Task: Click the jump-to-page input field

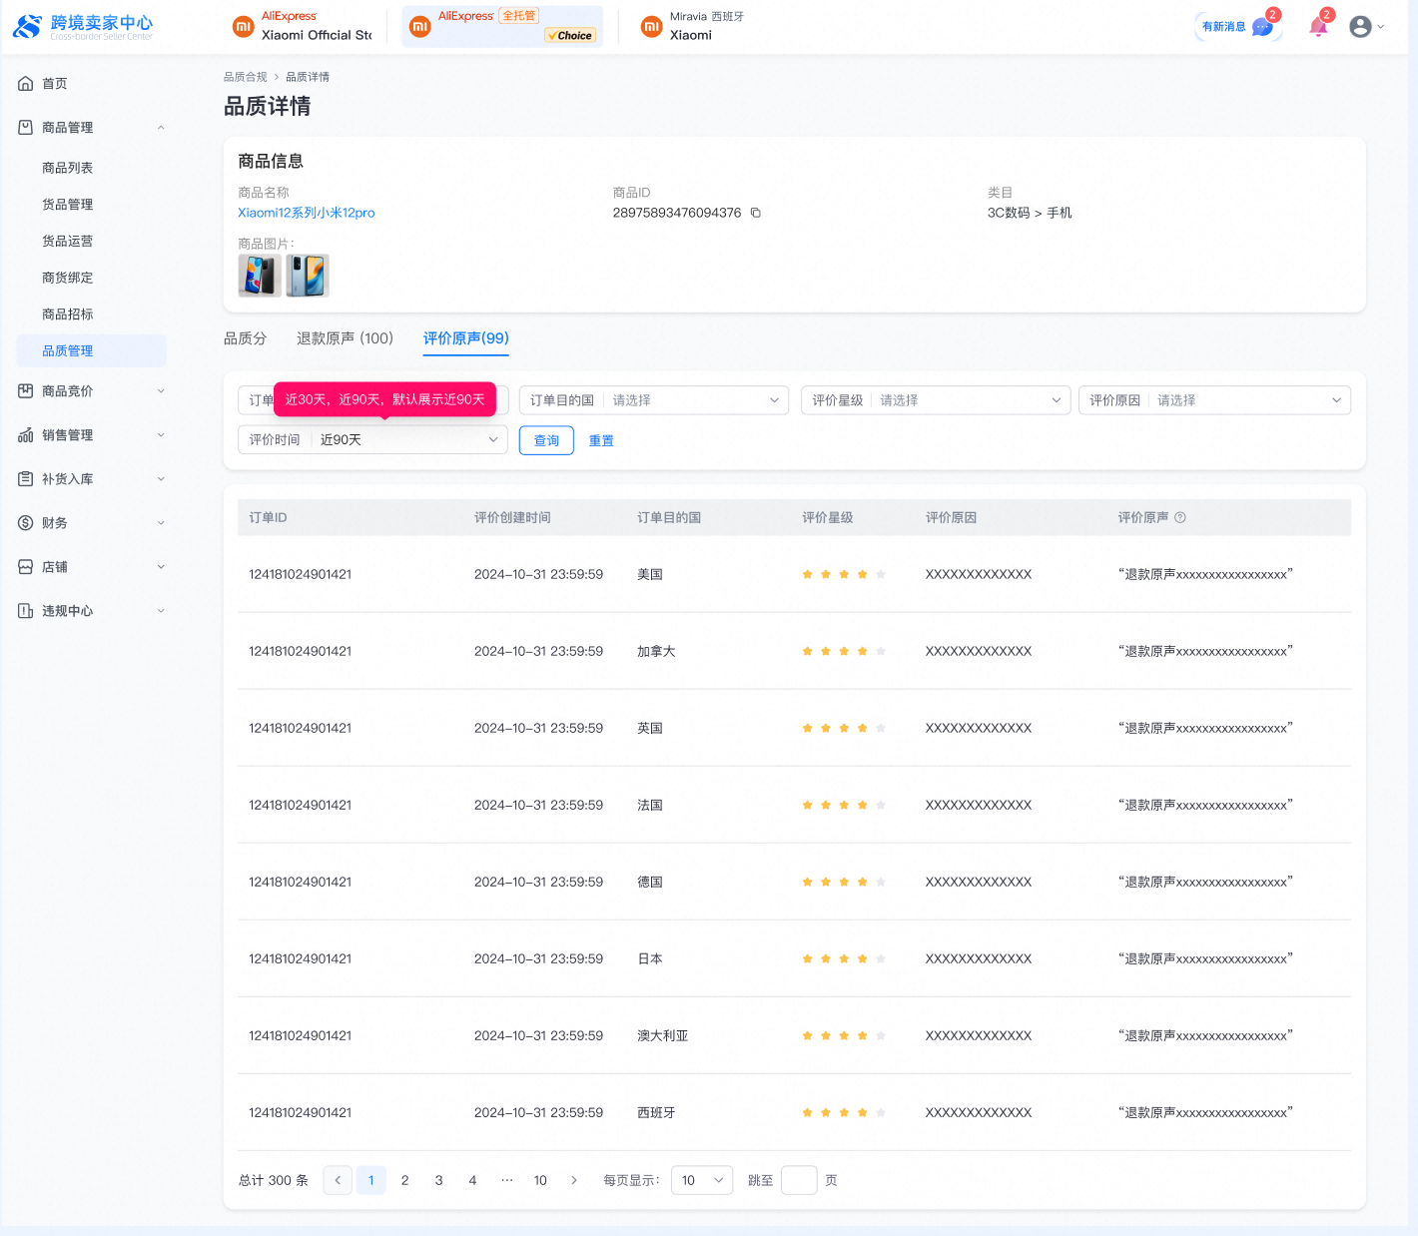Action: 798,1180
